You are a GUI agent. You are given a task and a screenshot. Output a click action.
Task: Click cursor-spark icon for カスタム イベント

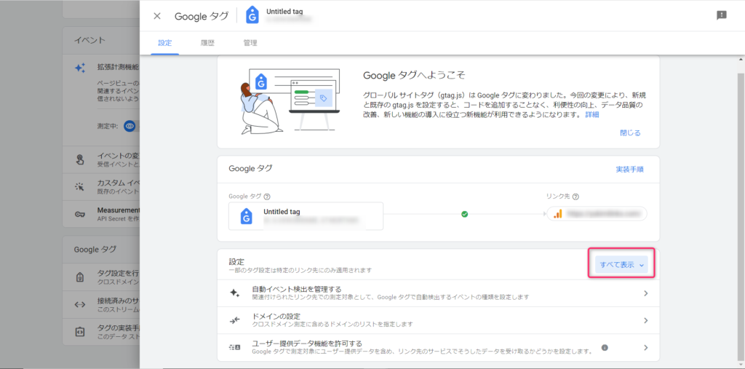pos(80,187)
